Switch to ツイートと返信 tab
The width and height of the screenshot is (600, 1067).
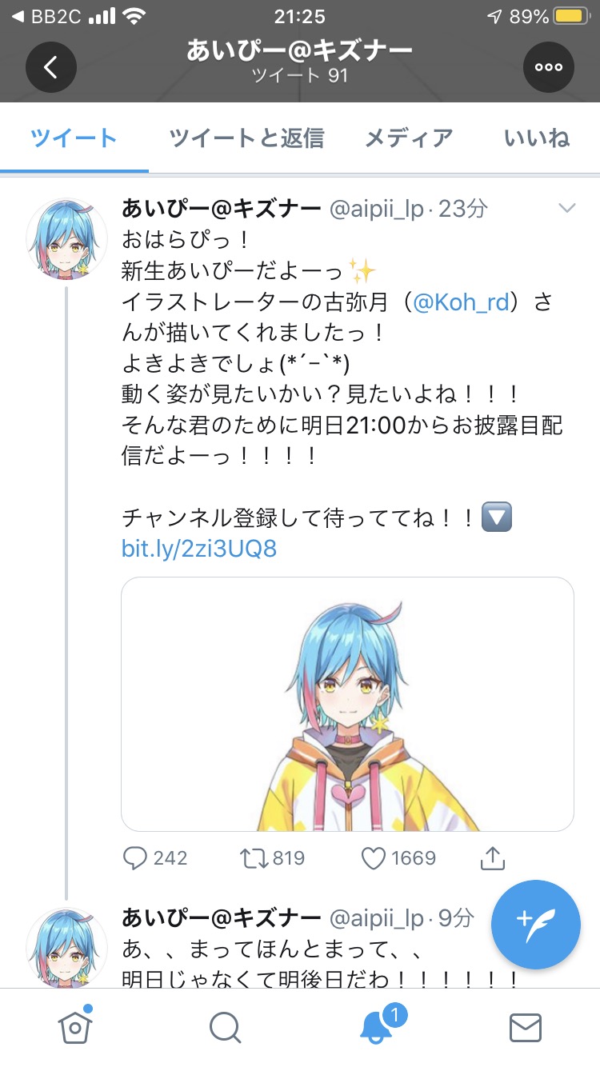(246, 138)
